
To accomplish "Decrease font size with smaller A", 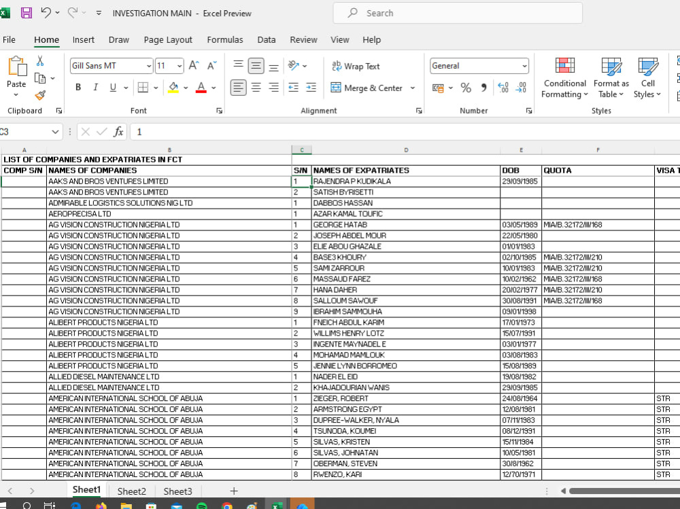I will point(211,65).
